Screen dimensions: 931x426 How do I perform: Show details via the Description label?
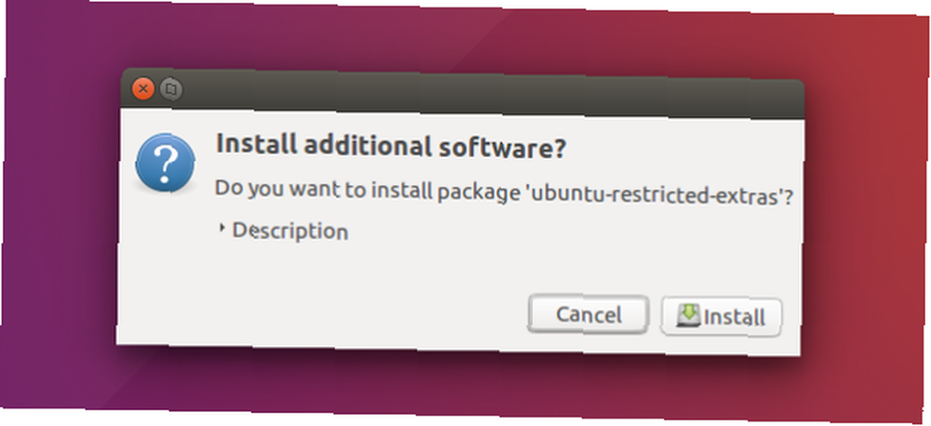click(290, 230)
